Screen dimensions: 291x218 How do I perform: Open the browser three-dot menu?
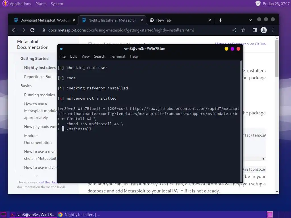[273, 30]
